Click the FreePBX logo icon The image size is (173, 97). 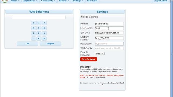(5, 1)
